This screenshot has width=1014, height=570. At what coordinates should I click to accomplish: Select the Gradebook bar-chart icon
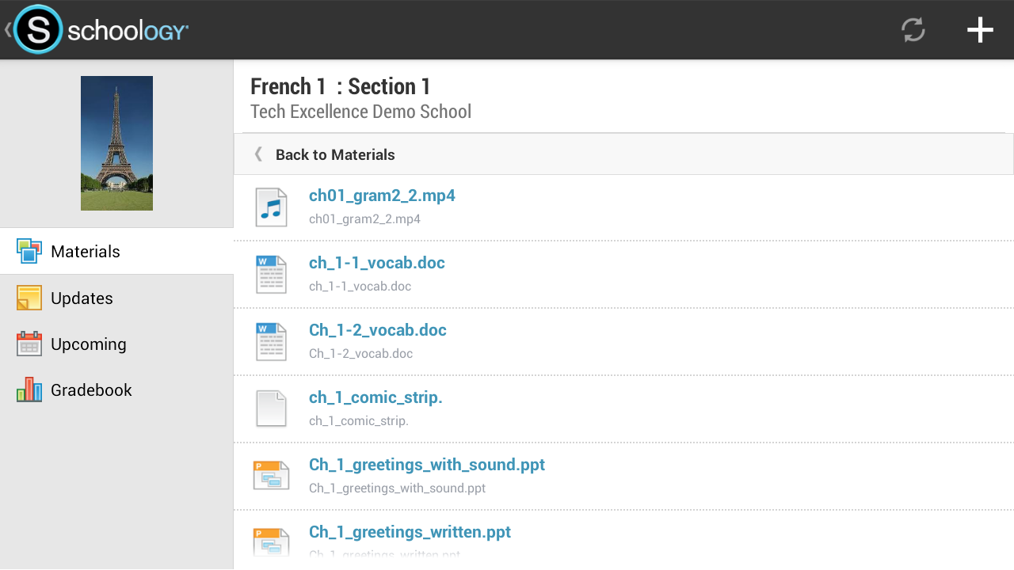click(x=29, y=389)
